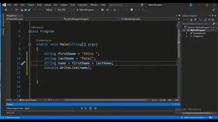Click the go to next message Output icon
This screenshot has width=218, height=122.
click(85, 108)
